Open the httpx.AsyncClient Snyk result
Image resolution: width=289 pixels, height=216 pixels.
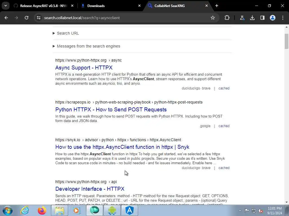(x=122, y=147)
